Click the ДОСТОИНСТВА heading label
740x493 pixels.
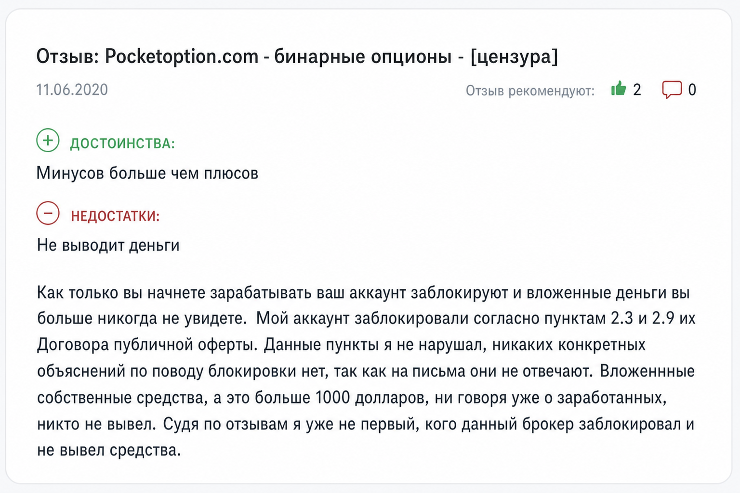[122, 143]
